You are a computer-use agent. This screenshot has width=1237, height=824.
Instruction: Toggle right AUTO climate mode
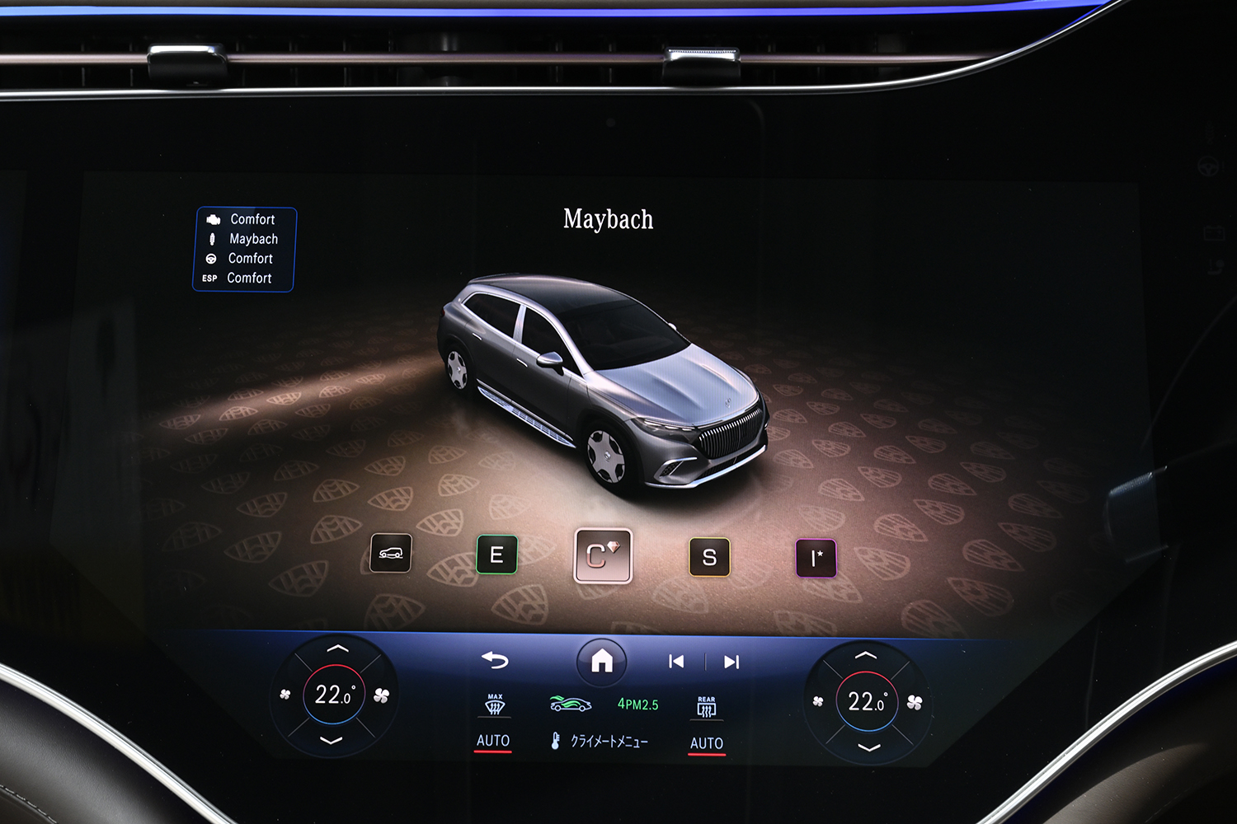707,744
